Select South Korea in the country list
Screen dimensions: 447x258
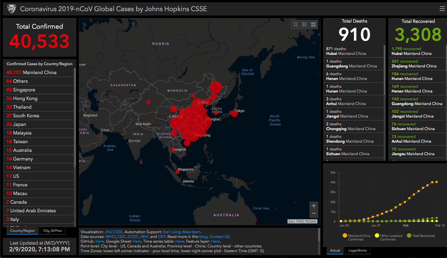39,116
